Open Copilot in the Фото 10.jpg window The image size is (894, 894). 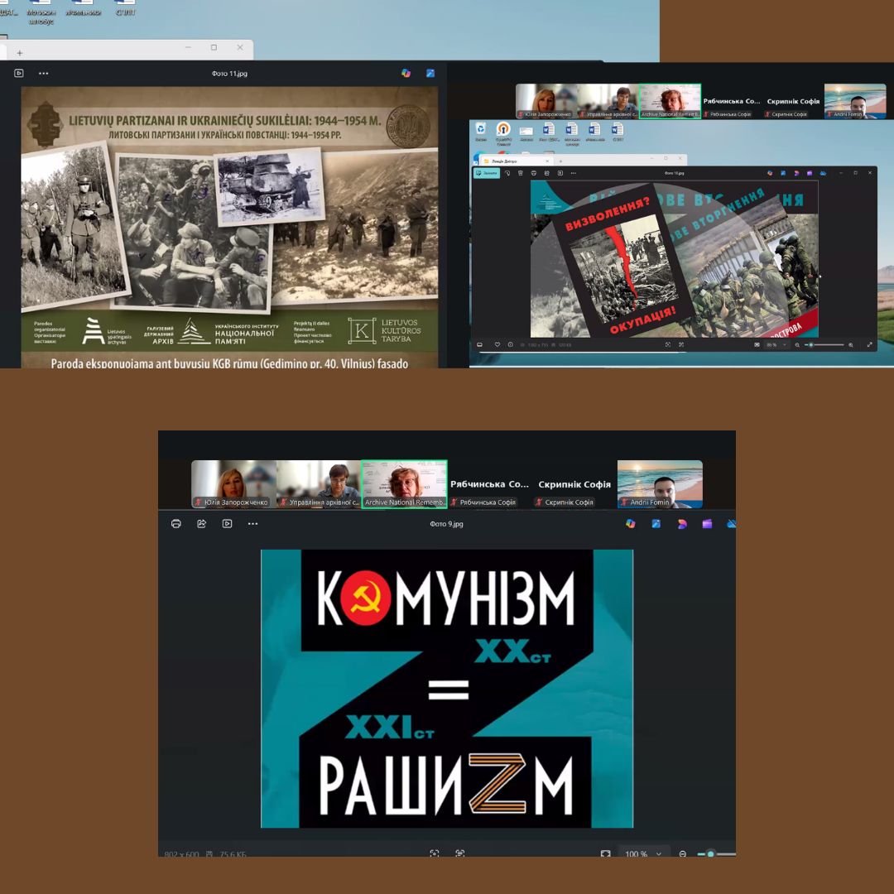771,173
